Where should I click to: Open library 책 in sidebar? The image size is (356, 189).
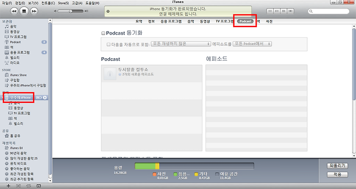[x=11, y=47]
